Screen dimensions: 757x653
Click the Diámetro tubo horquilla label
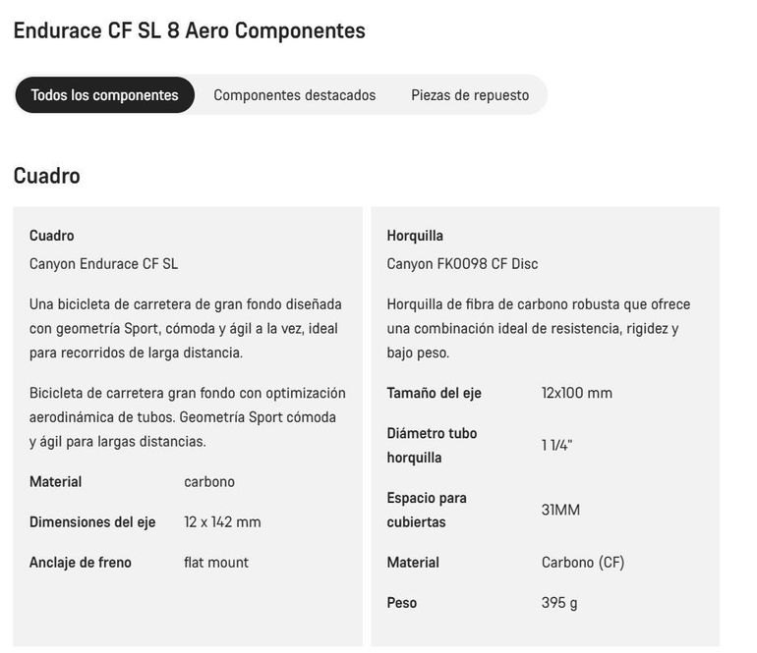pos(432,445)
